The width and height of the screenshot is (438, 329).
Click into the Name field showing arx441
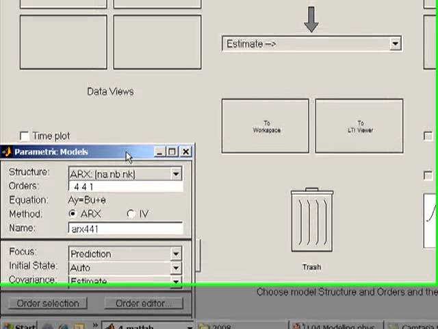126,228
